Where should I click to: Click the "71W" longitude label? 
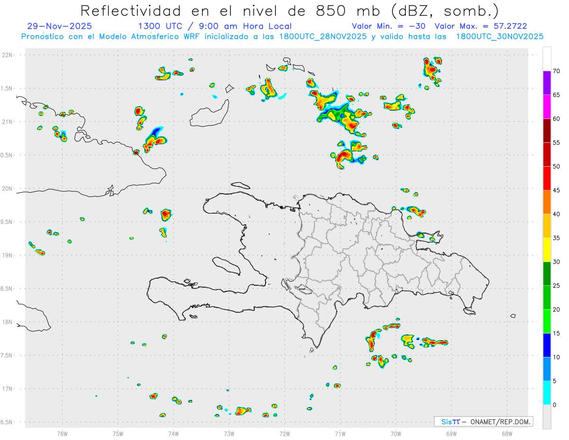(340, 433)
